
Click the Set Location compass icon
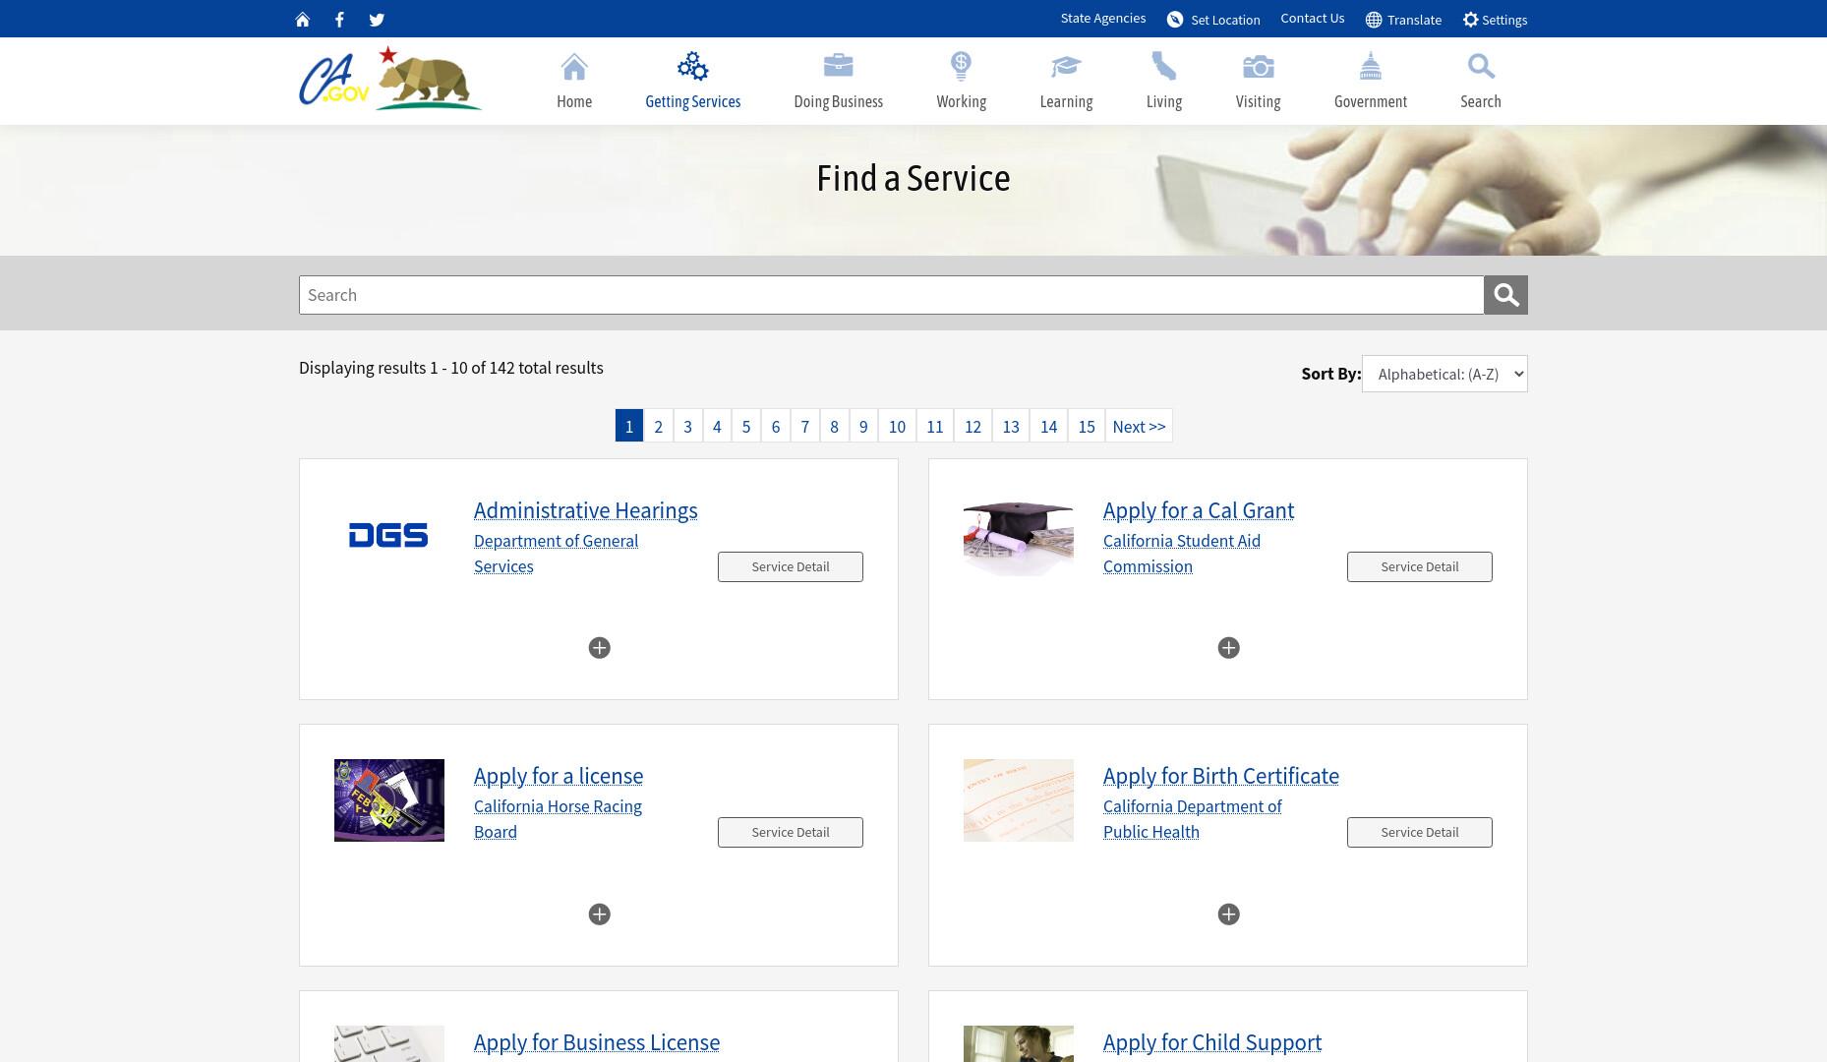tap(1175, 20)
